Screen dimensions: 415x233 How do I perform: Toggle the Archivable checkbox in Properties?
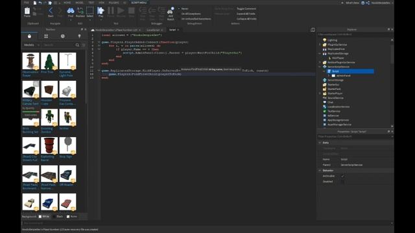[342, 176]
